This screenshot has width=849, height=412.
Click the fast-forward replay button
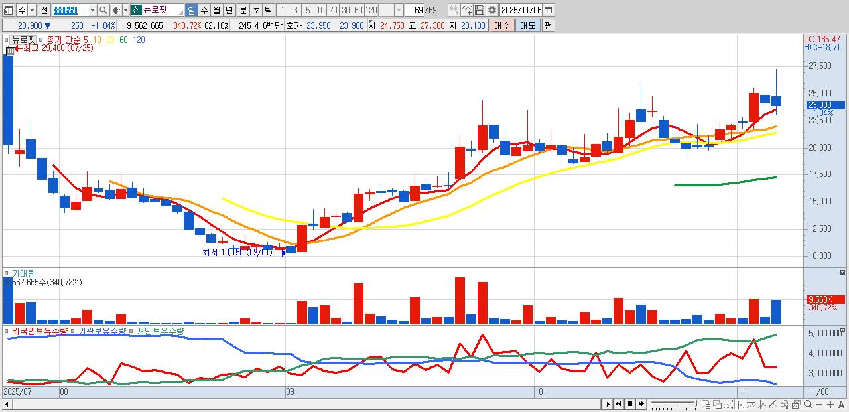tap(641, 404)
